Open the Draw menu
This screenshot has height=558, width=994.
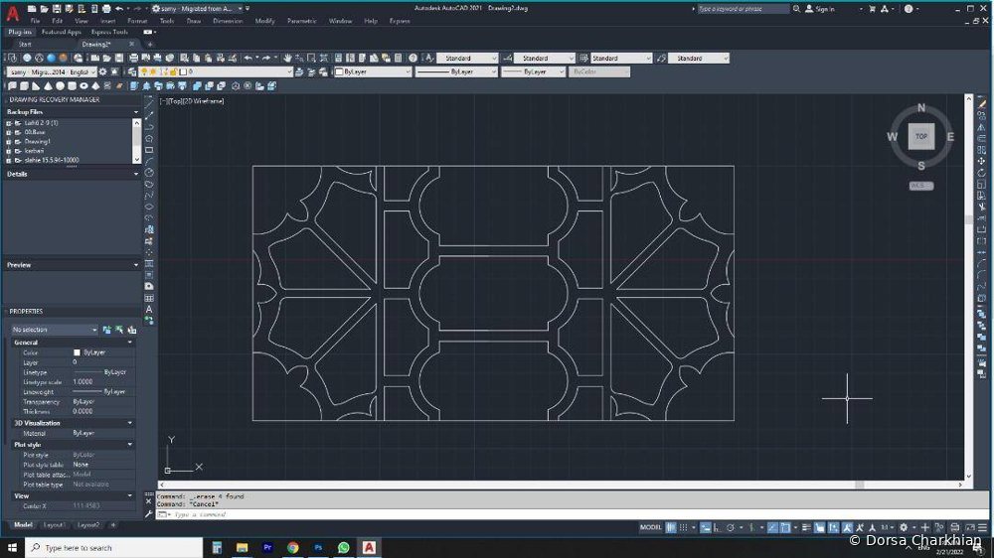(194, 21)
